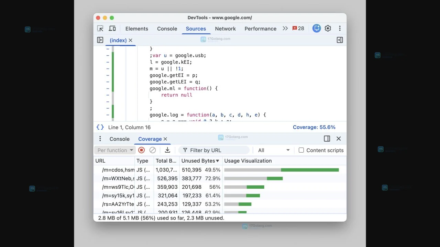The image size is (440, 247).
Task: Close the bottom drawer
Action: tap(339, 139)
